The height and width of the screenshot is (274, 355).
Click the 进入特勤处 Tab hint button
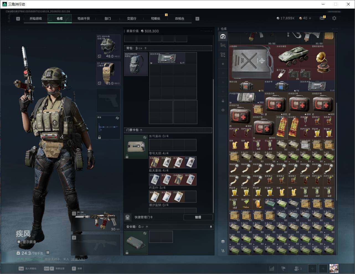point(28,268)
